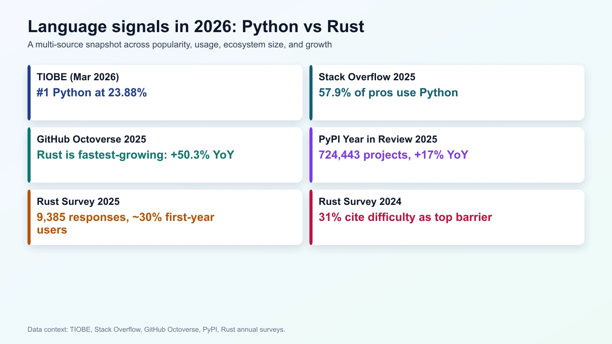Select the Stack Overflow 2025 card heading
The height and width of the screenshot is (344, 612).
(x=367, y=77)
